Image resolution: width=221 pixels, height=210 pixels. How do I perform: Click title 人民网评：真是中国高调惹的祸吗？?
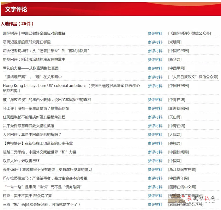[x=32, y=135]
